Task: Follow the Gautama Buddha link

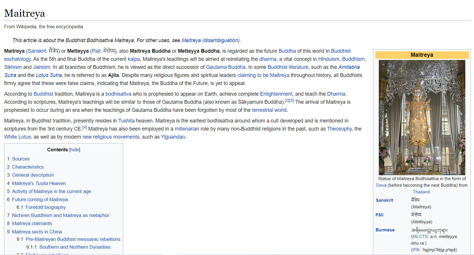Action: tap(226, 67)
